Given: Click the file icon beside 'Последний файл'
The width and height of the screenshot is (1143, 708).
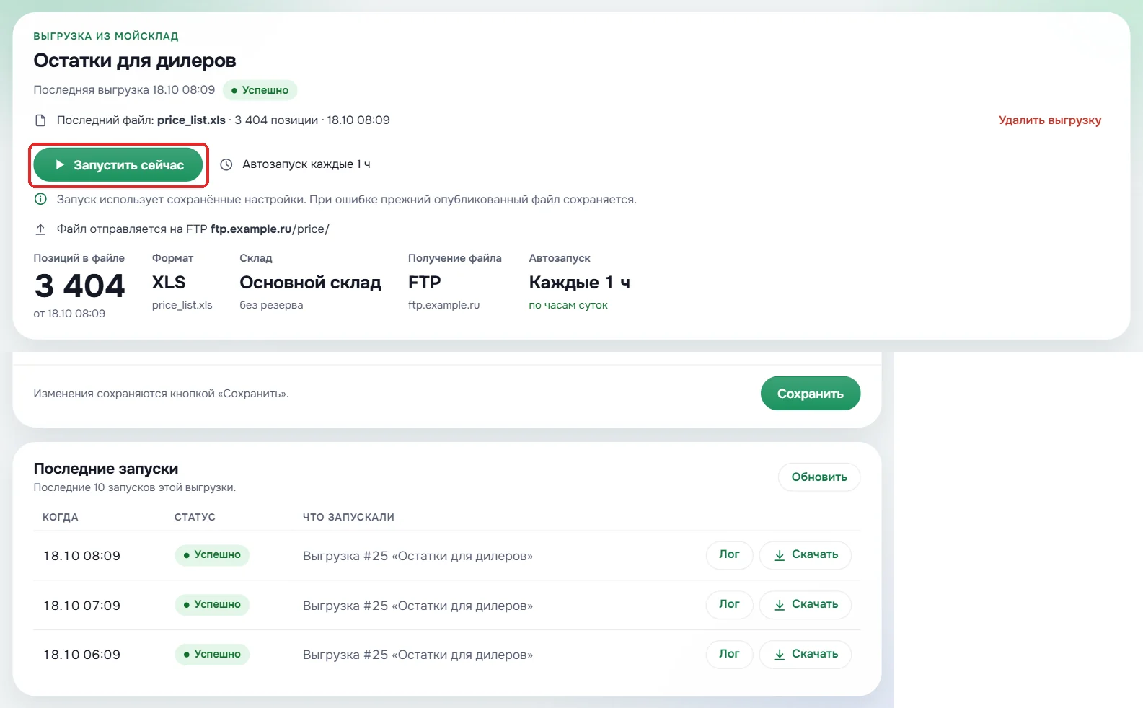Looking at the screenshot, I should [x=41, y=120].
